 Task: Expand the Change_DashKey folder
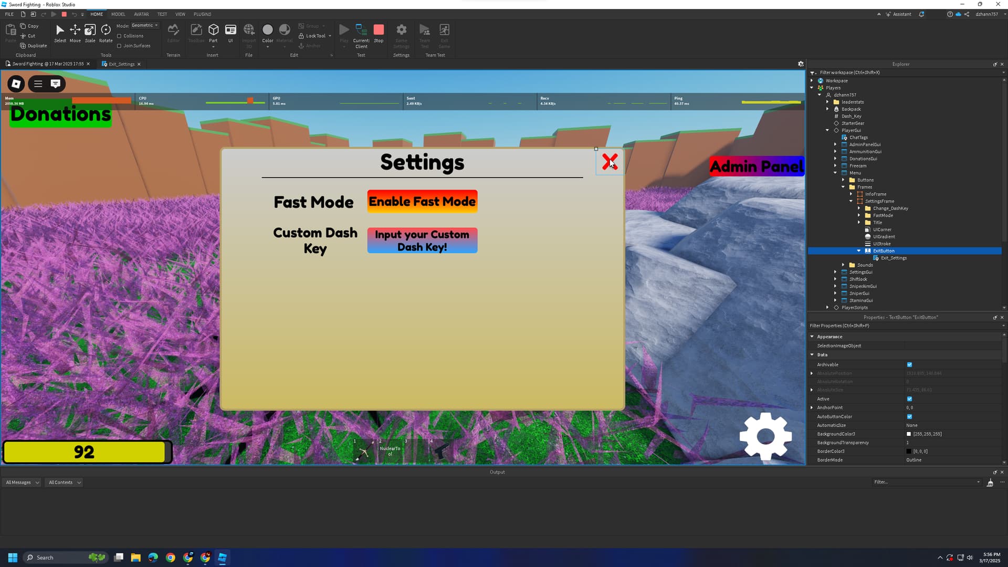click(x=859, y=208)
